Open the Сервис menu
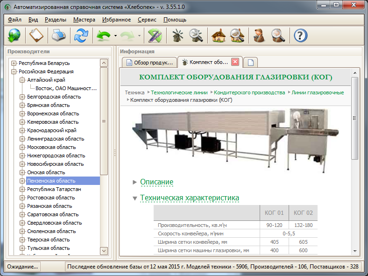The width and height of the screenshot is (368, 276). [147, 20]
